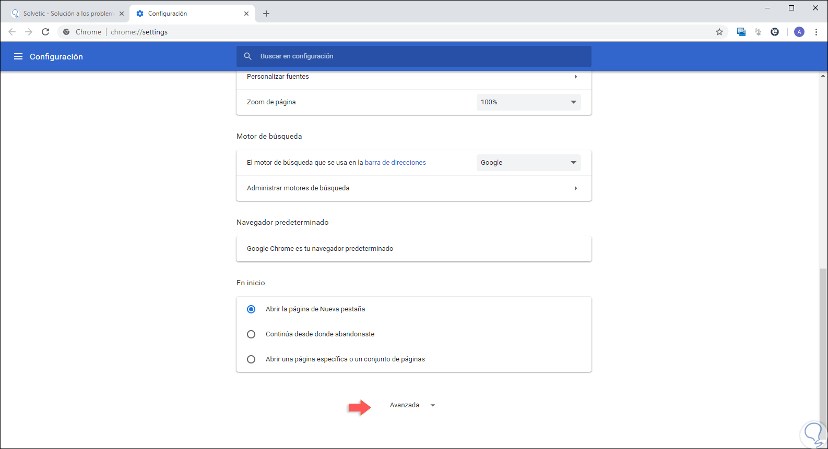Open Administrar motores de búsqueda
828x449 pixels.
(413, 188)
